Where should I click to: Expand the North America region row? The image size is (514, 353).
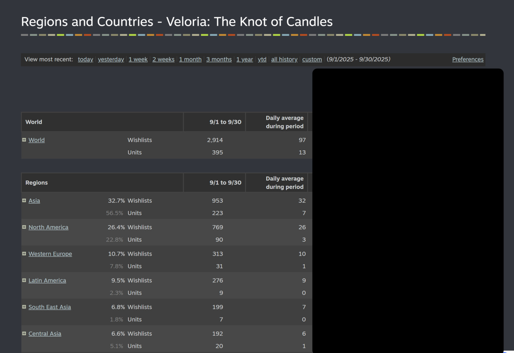pyautogui.click(x=24, y=227)
